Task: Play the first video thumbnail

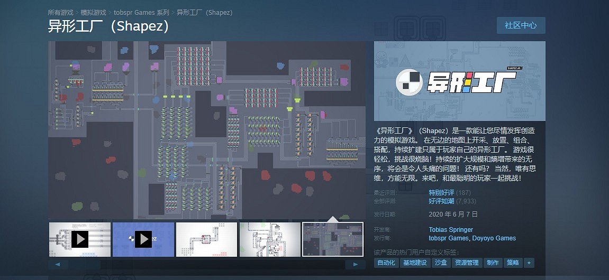Action: [80, 239]
